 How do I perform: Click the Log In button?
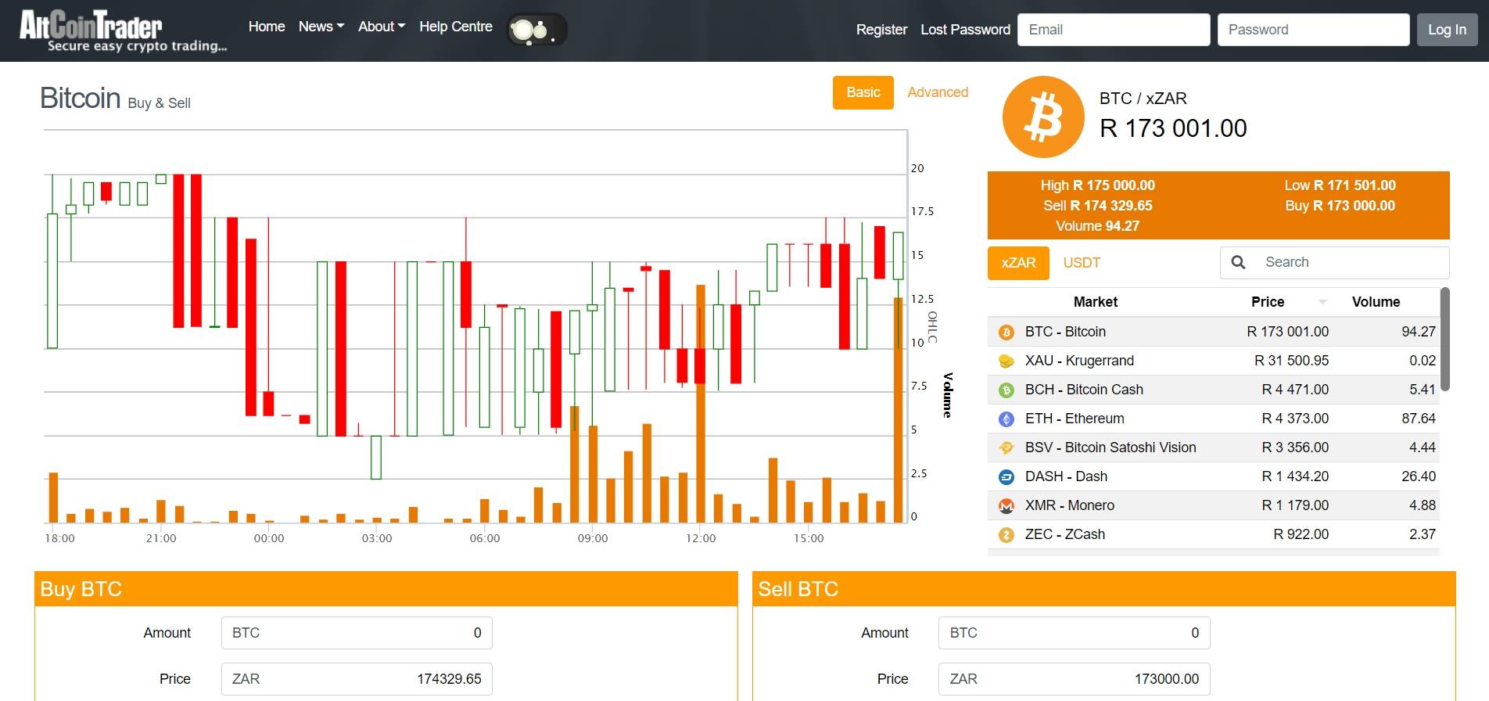(1447, 30)
